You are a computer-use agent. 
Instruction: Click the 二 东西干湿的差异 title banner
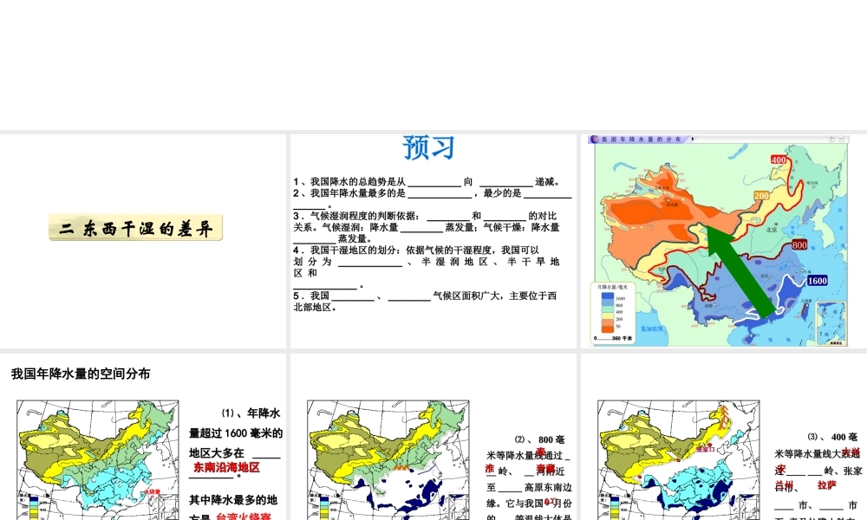coord(135,227)
